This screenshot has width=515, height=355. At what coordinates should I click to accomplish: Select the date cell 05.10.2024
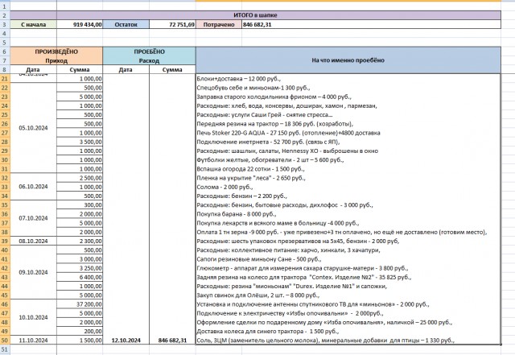tap(33, 128)
